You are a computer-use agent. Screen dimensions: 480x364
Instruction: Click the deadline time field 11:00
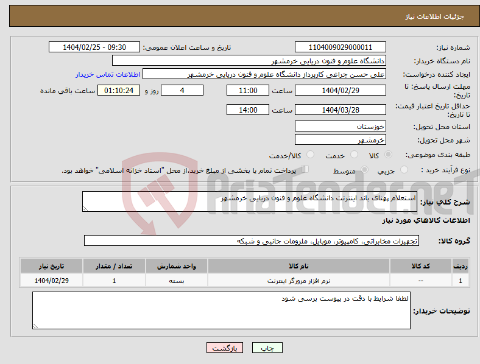(248, 91)
